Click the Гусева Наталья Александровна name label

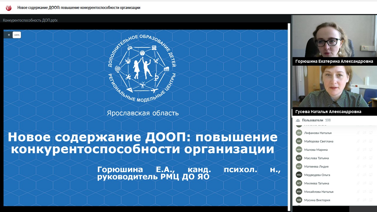pyautogui.click(x=328, y=112)
